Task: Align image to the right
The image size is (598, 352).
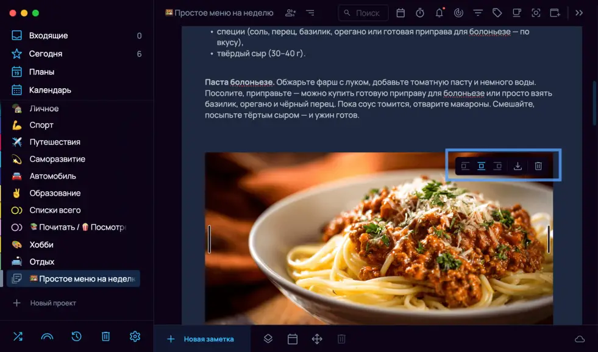Action: [x=497, y=166]
